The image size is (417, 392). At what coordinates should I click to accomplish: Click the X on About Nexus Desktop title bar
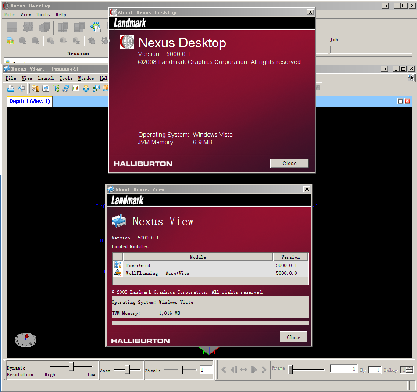pos(310,12)
